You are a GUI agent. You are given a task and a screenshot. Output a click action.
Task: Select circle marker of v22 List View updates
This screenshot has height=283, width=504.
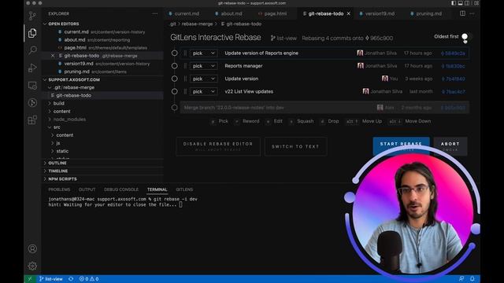[x=175, y=91]
